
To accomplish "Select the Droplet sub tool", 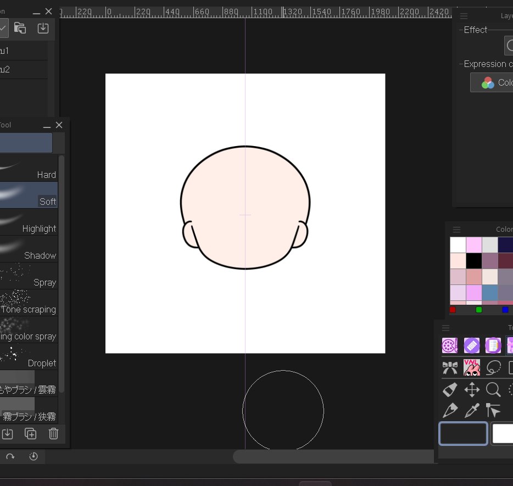I will tap(29, 356).
